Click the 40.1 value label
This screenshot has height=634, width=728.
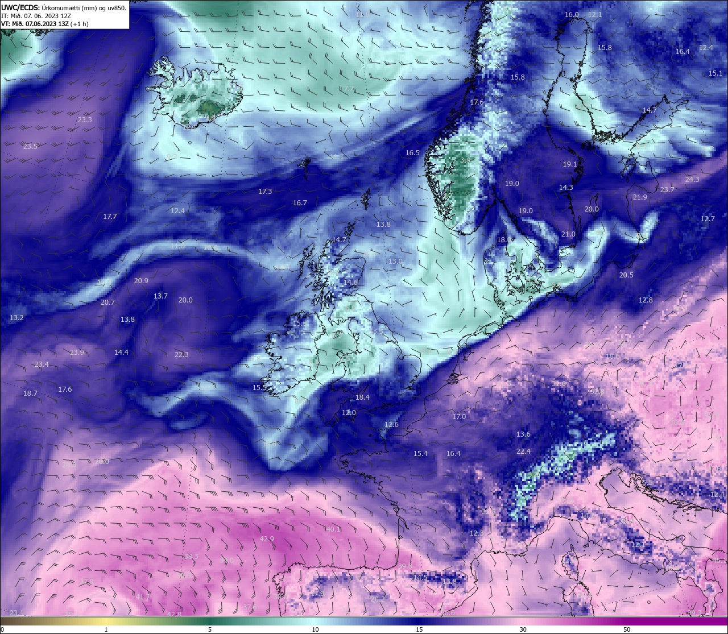333,529
